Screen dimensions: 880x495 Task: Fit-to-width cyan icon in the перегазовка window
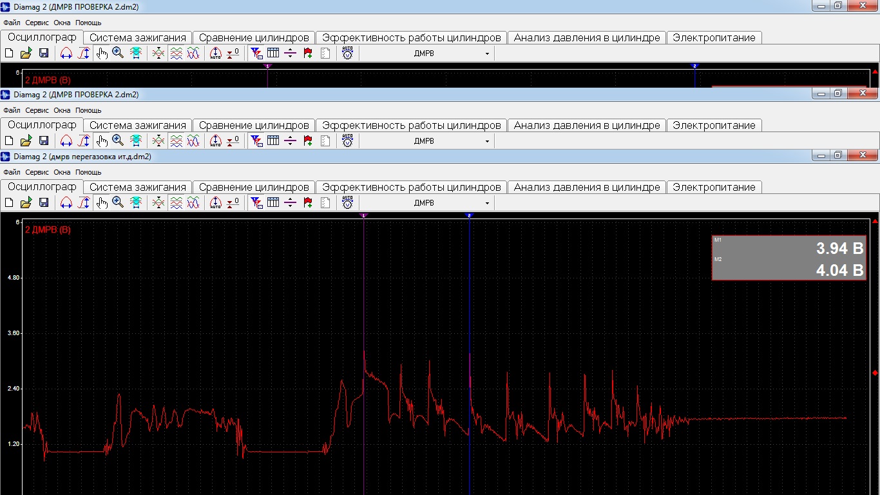[136, 202]
